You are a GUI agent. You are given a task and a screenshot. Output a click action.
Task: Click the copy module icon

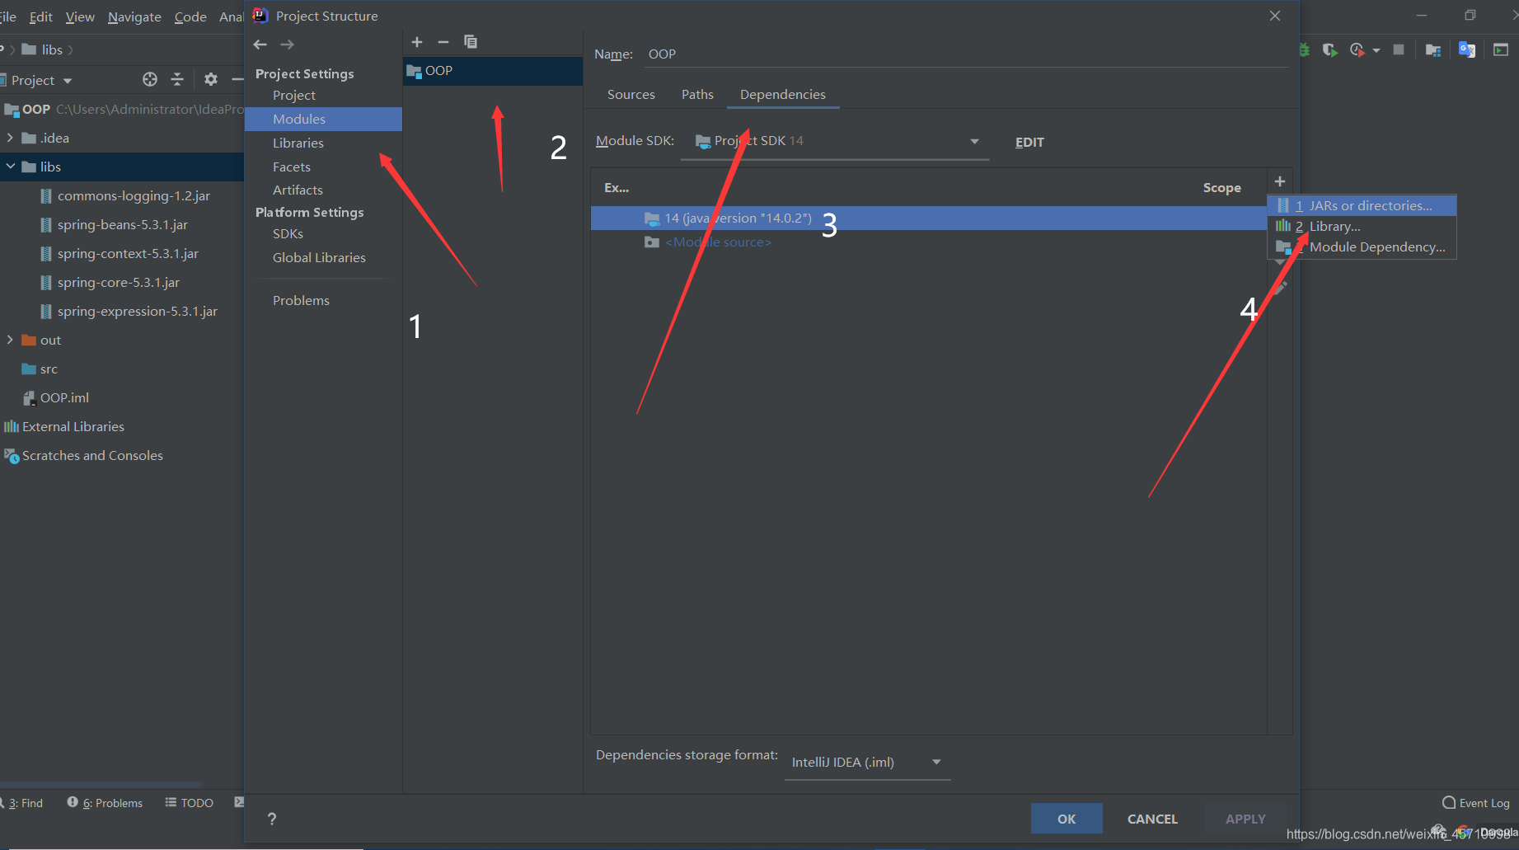point(471,42)
